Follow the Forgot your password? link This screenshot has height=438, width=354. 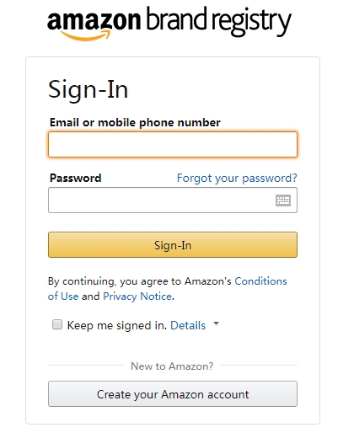[x=237, y=178]
